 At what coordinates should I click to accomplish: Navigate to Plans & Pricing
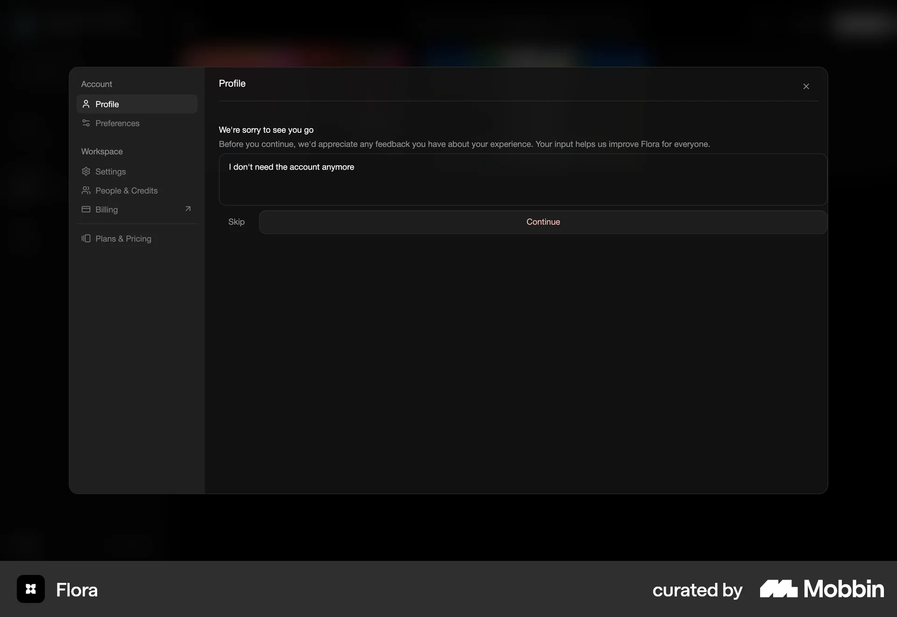(123, 238)
